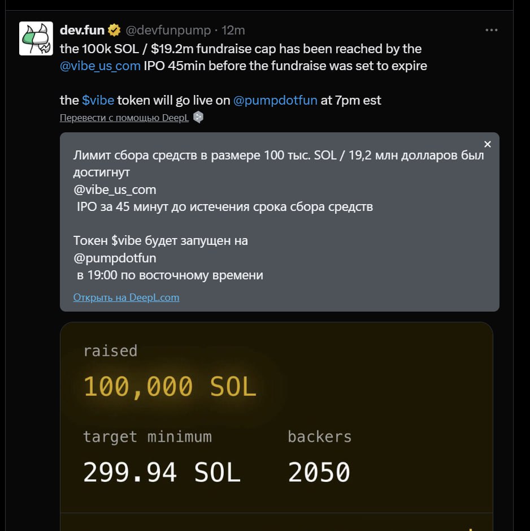The width and height of the screenshot is (530, 531).
Task: Click the 299.94 SOL target minimum value
Action: click(162, 472)
